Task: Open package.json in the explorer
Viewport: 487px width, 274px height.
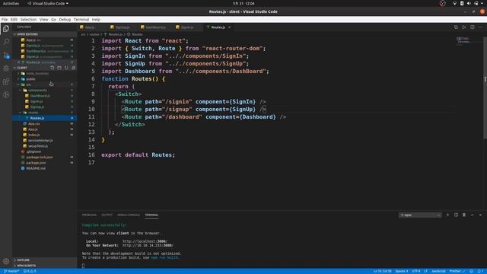Action: [x=36, y=163]
